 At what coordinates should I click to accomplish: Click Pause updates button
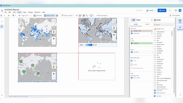[x=175, y=15]
